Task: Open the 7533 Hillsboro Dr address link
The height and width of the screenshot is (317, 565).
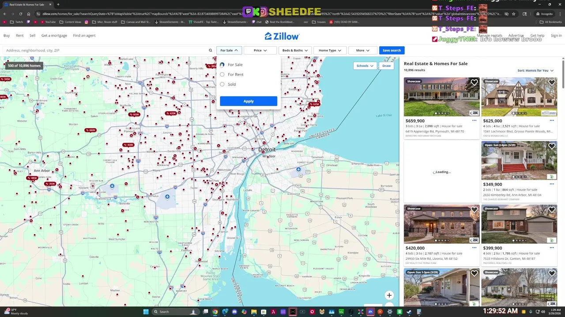Action: 509,258
